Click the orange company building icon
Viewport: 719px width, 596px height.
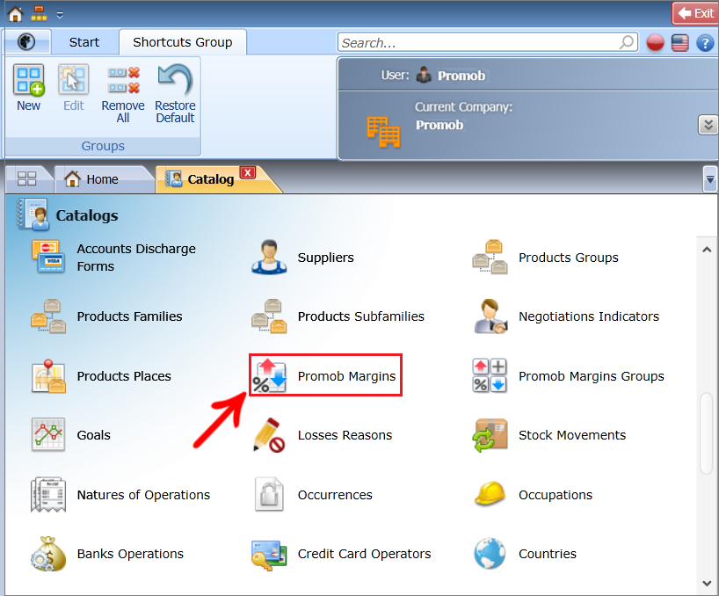pyautogui.click(x=383, y=132)
